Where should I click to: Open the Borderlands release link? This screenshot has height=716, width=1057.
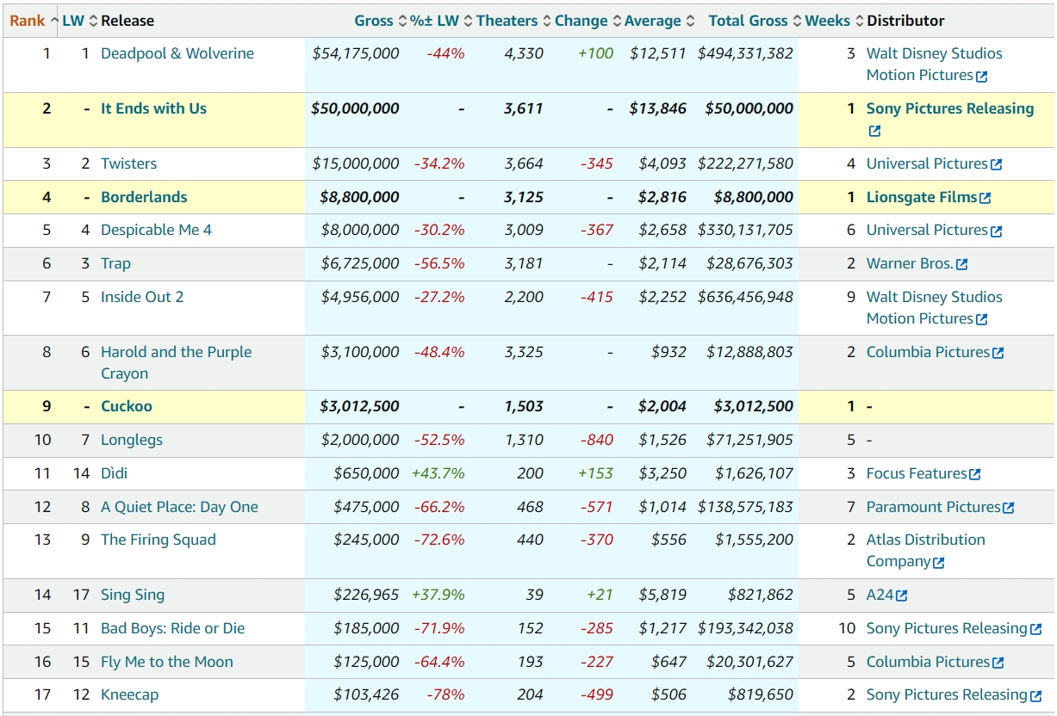coord(144,197)
